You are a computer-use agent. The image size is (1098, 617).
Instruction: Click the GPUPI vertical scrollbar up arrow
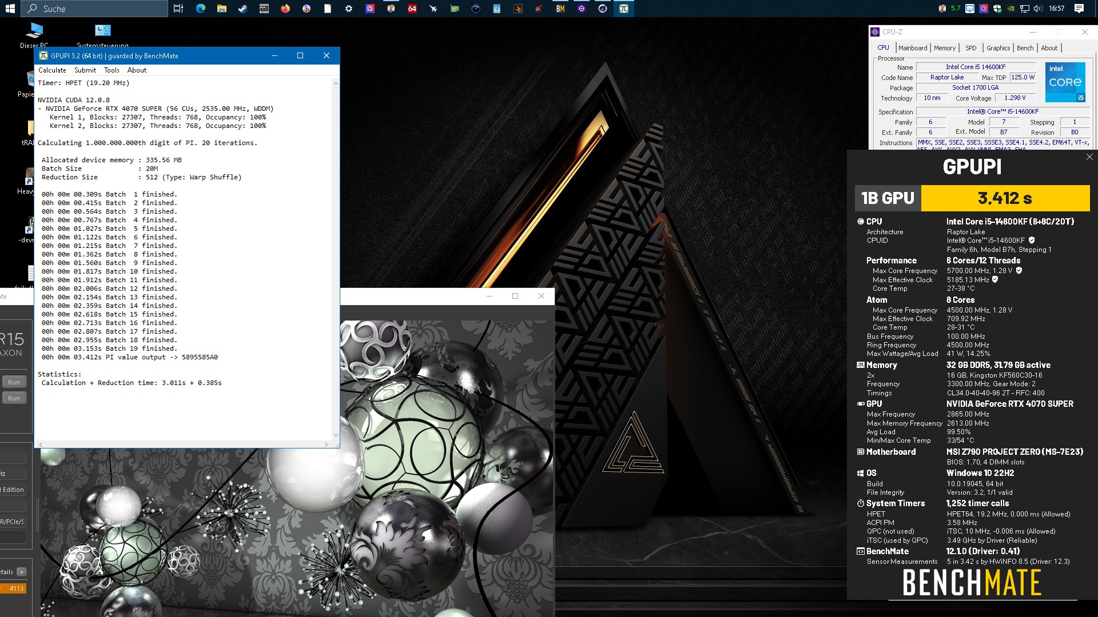click(336, 83)
